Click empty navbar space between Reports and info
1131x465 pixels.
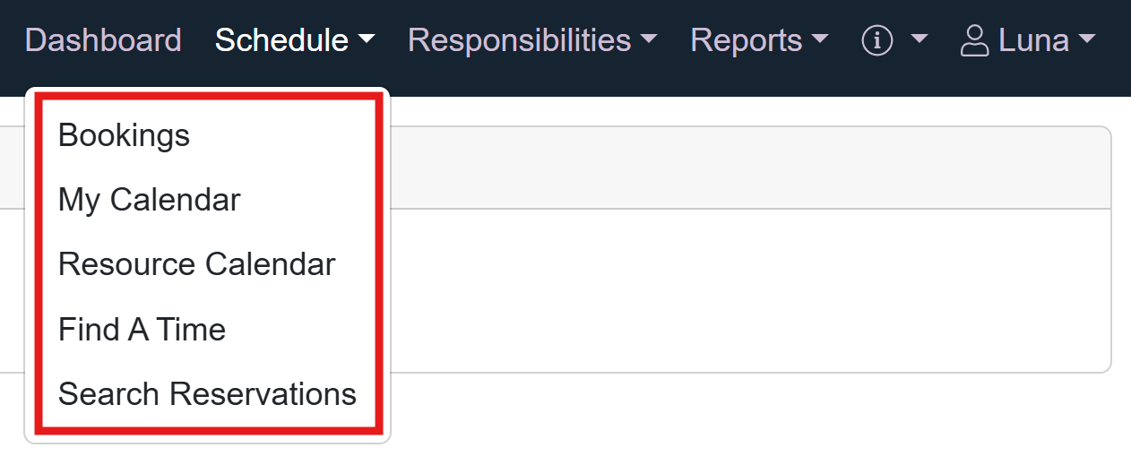[845, 40]
